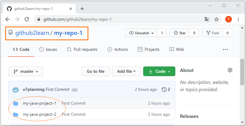
Task: Click the GitHub favicon on the tab
Action: pyautogui.click(x=9, y=9)
